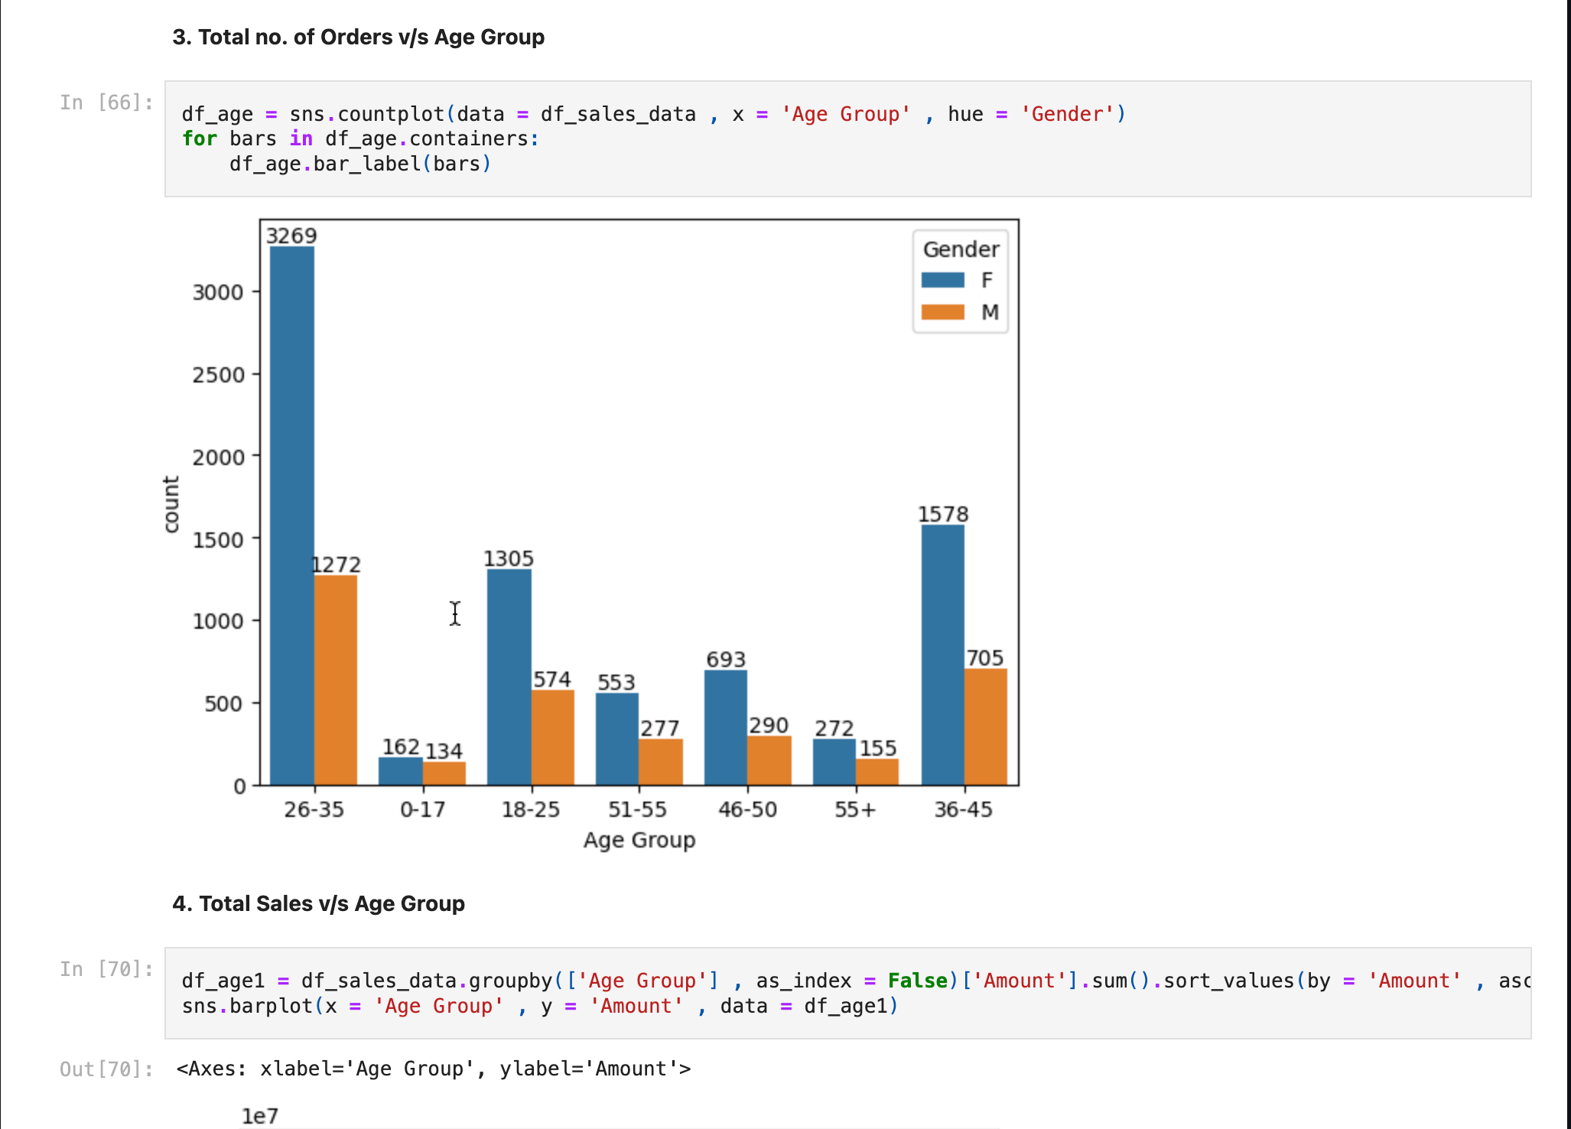Screen dimensions: 1571x1129
Task: Click heading 'Total Sales v/s Age Group'
Action: point(318,903)
